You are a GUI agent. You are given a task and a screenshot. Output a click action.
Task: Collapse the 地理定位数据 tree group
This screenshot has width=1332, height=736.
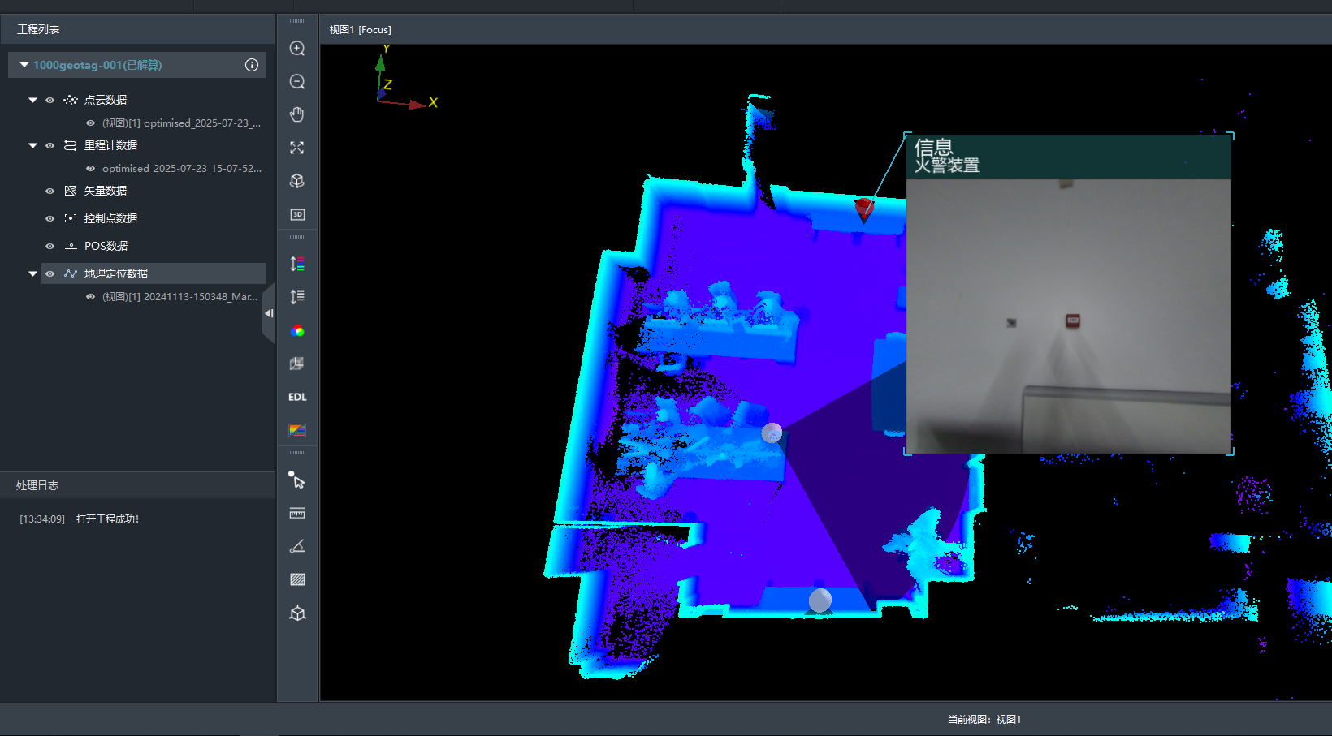coord(32,274)
